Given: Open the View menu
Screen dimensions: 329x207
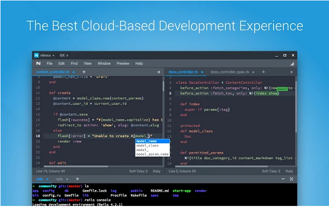Looking at the screenshot, I should pos(88,63).
